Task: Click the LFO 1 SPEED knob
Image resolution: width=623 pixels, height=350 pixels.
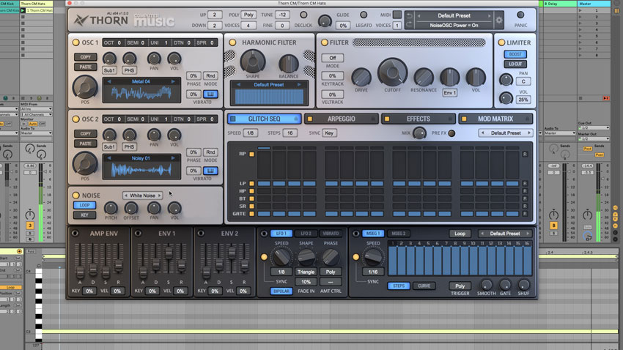Action: point(281,256)
